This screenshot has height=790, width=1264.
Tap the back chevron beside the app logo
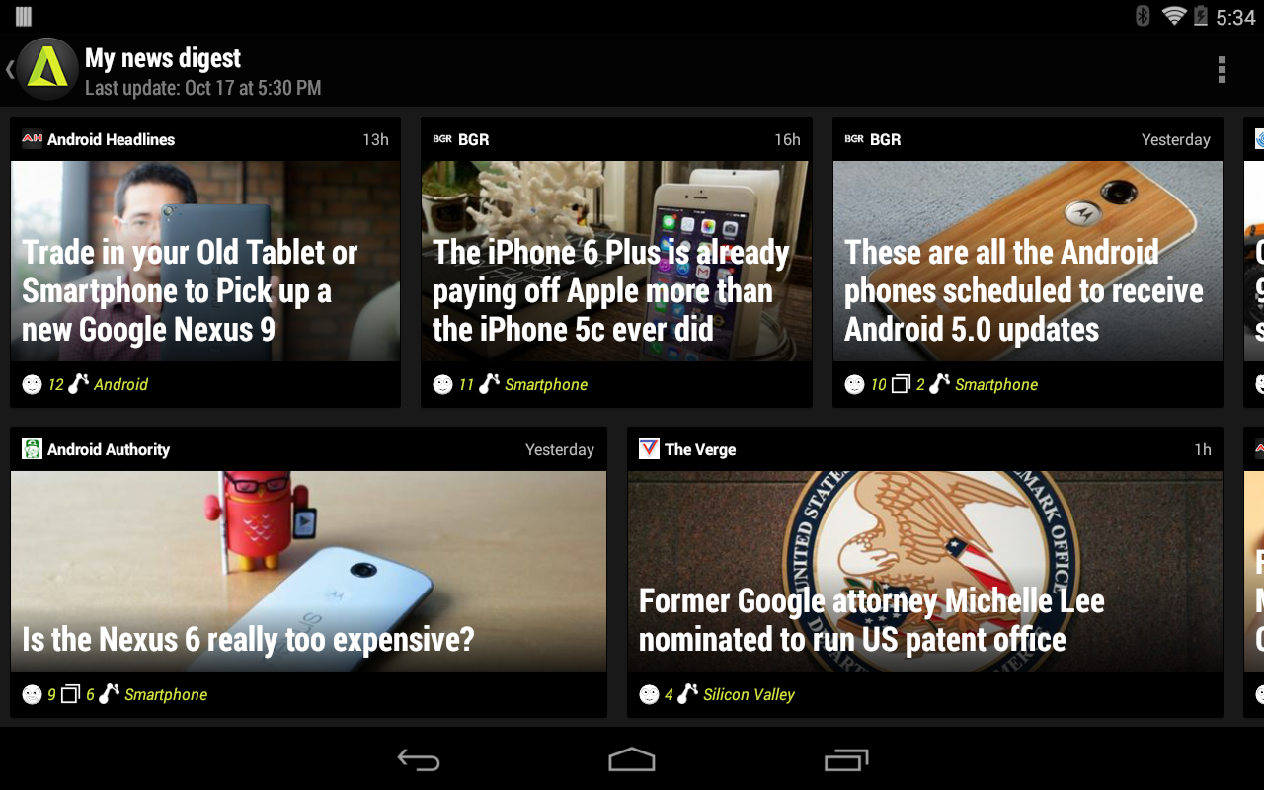(x=9, y=70)
